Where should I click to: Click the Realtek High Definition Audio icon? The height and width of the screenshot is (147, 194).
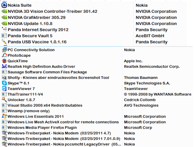4,66
